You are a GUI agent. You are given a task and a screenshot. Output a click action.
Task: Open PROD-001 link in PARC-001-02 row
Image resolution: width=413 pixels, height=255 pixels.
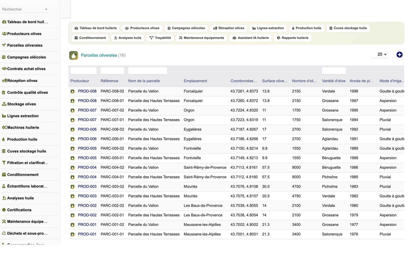(x=87, y=225)
